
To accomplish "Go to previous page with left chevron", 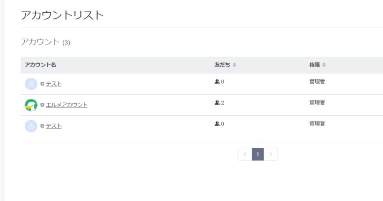I will coord(245,154).
